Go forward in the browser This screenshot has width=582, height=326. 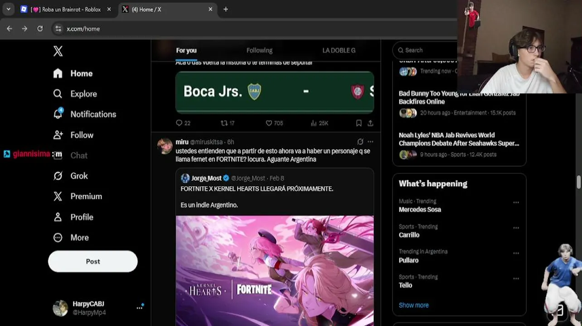24,29
